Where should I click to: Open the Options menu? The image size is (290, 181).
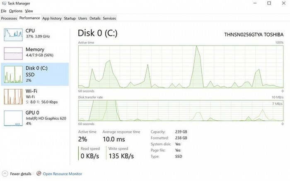click(x=16, y=11)
